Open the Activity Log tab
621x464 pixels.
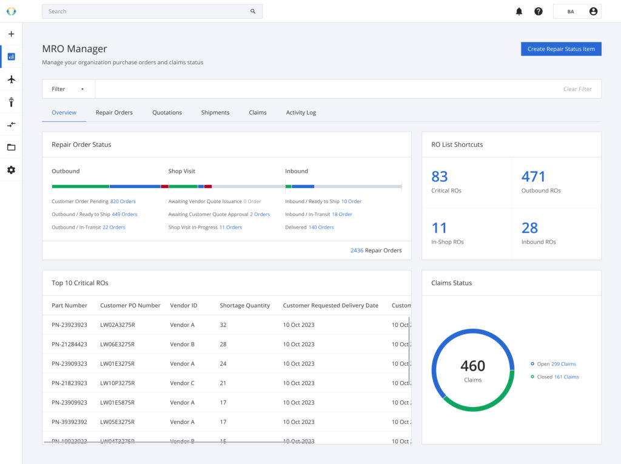click(x=301, y=113)
